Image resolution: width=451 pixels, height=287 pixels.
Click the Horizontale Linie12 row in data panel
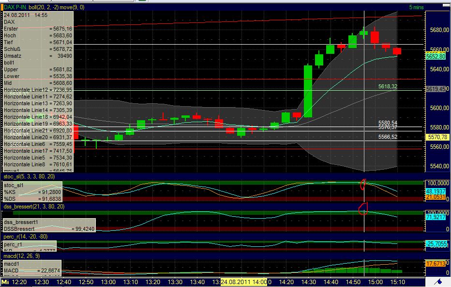38,90
